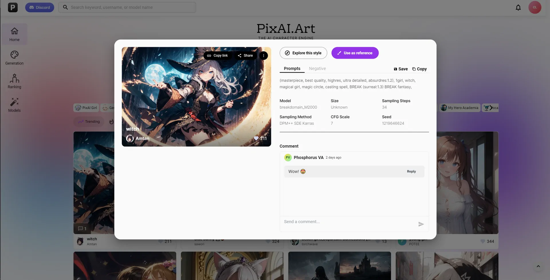Screen dimensions: 550x280
Task: Open the CL user avatar menu
Action: click(x=535, y=7)
